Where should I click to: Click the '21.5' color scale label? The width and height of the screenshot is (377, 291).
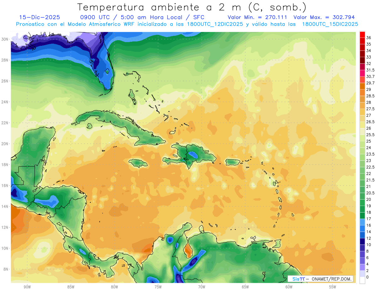click(370, 180)
